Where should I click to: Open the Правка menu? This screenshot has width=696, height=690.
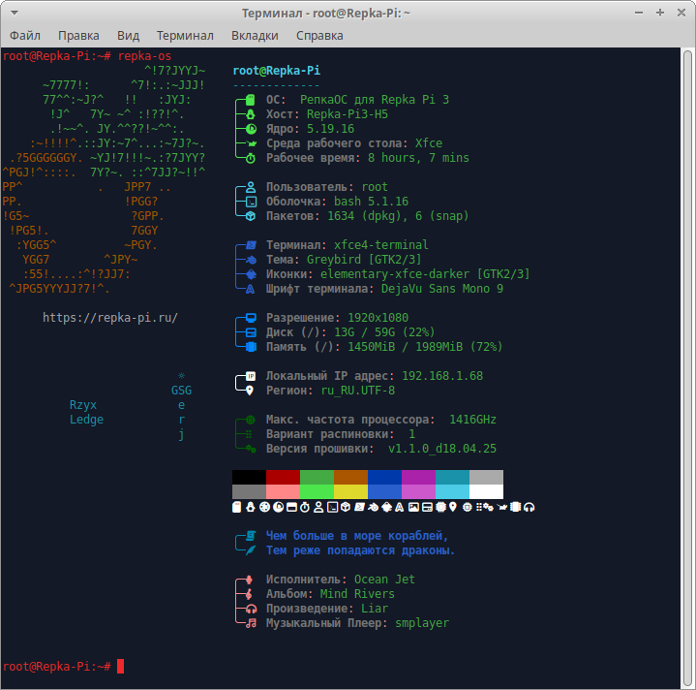(x=78, y=36)
